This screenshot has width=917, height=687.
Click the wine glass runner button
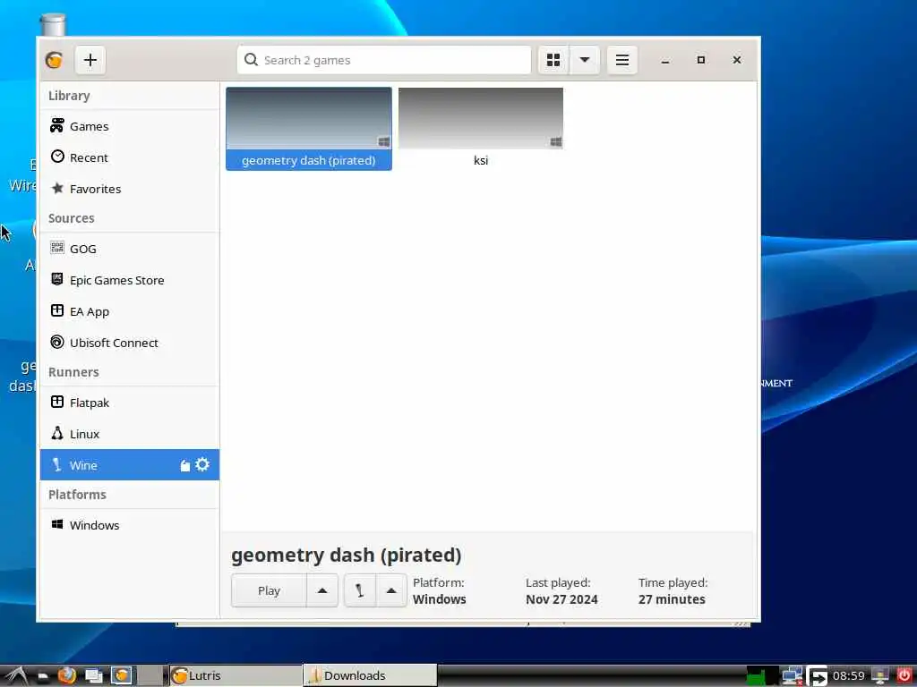360,590
